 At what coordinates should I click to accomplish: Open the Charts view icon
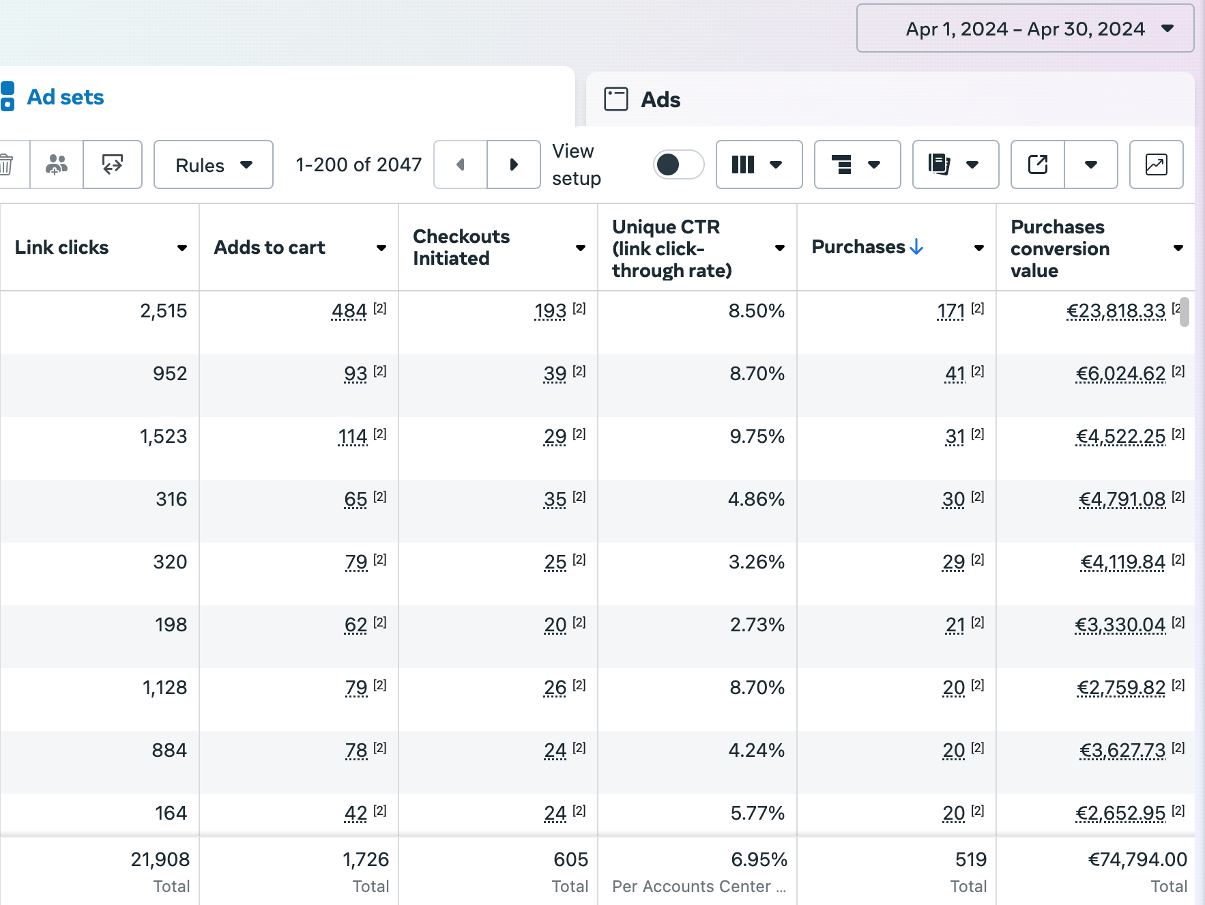[1156, 164]
